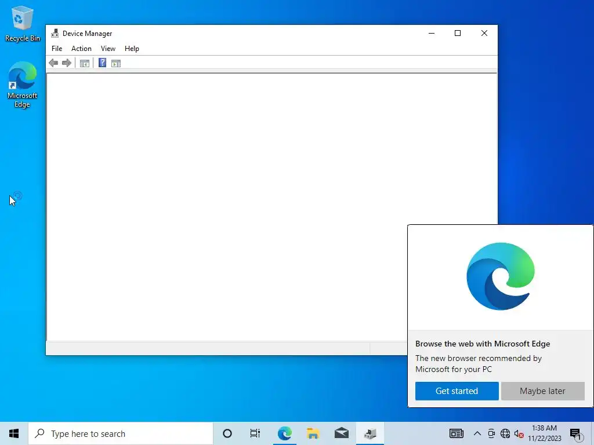This screenshot has width=594, height=445.
Task: Open the Windows Start menu
Action: pos(14,433)
